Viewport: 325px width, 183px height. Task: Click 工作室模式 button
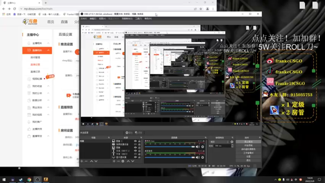(248, 153)
